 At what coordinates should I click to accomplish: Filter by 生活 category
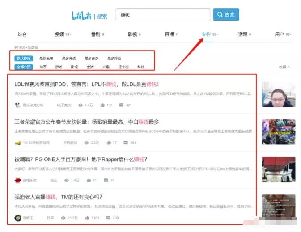(90, 67)
